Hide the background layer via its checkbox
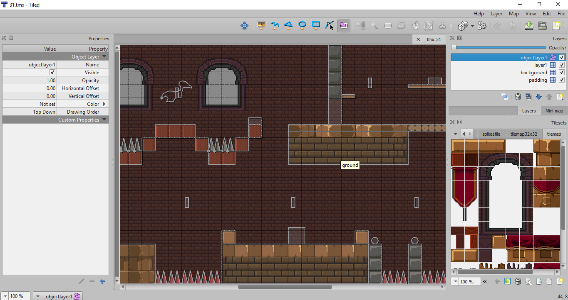568x300 pixels. [562, 73]
